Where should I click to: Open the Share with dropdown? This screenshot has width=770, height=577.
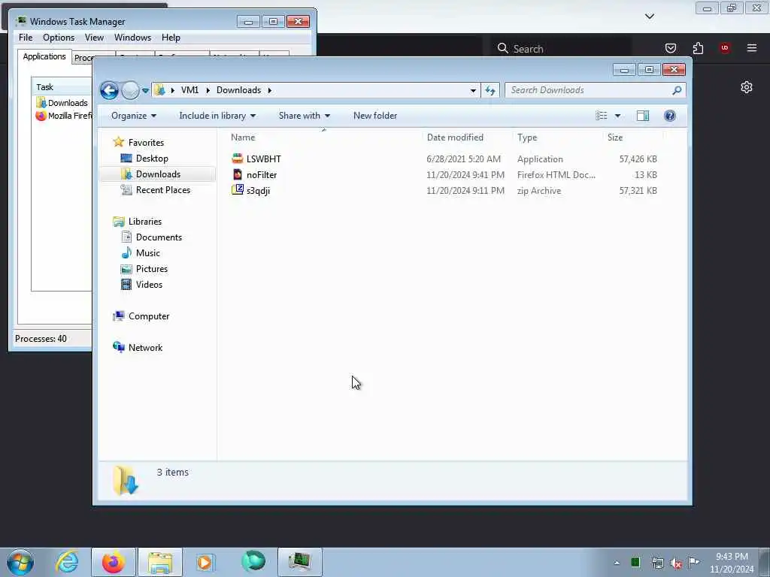tap(304, 116)
